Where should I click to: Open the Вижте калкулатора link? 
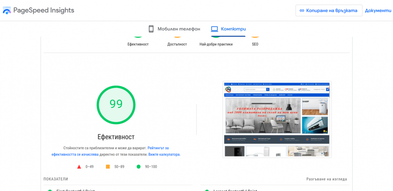164,154
